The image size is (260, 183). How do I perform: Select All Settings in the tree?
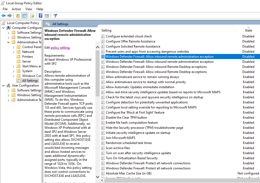[30, 81]
